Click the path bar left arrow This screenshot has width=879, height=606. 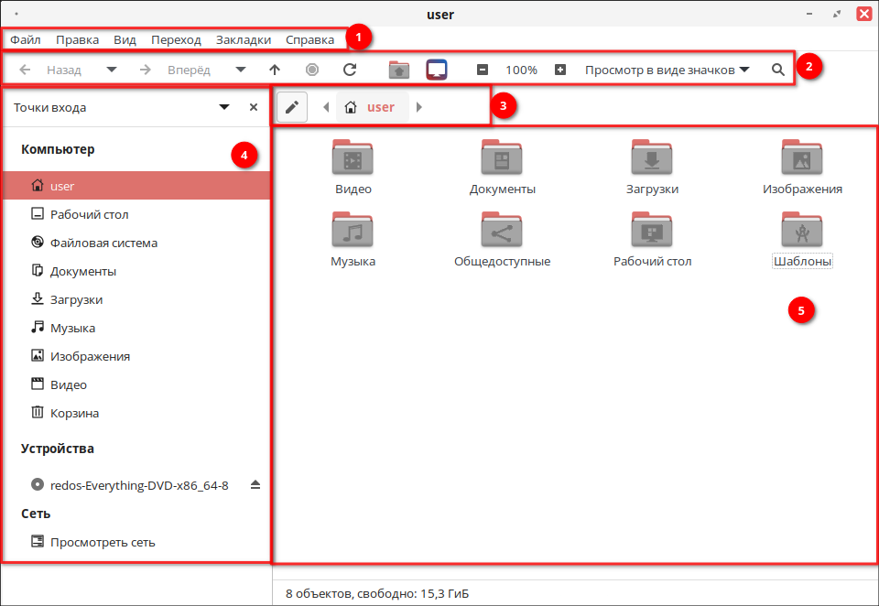click(326, 107)
